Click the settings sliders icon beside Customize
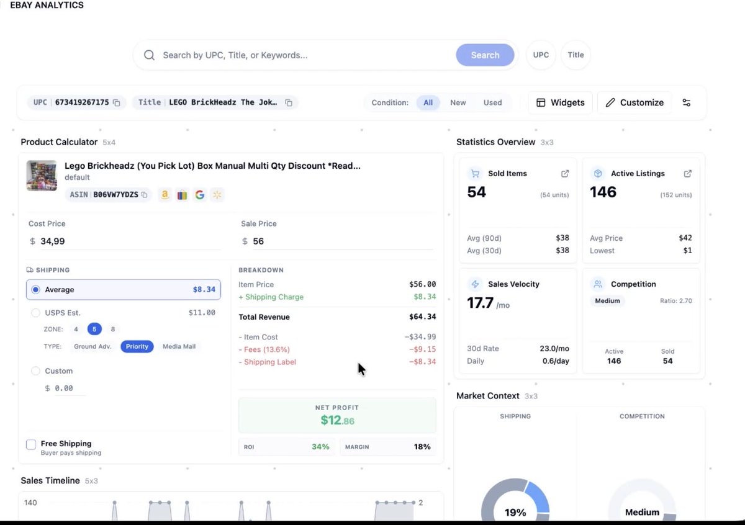This screenshot has width=745, height=525. click(687, 102)
